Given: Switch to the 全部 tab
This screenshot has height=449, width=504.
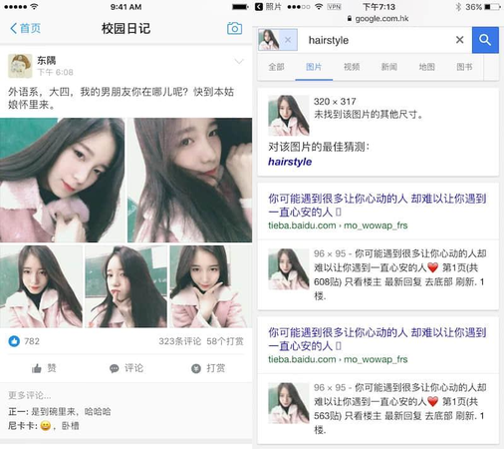Looking at the screenshot, I should 276,67.
